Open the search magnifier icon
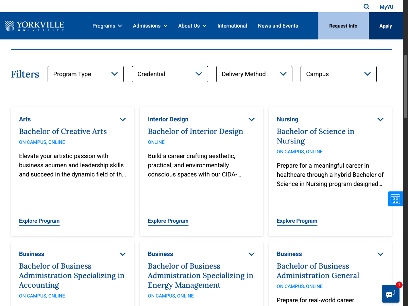The image size is (408, 306). coord(366,6)
